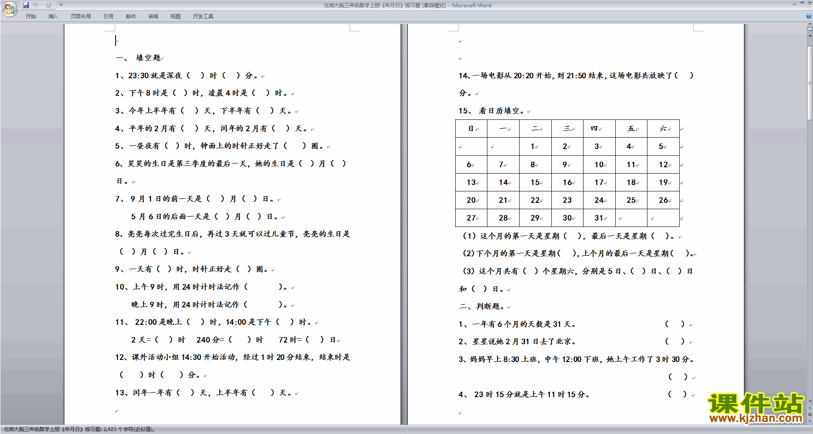Click the window split handle above ruler icon
This screenshot has width=813, height=434.
[x=810, y=25]
